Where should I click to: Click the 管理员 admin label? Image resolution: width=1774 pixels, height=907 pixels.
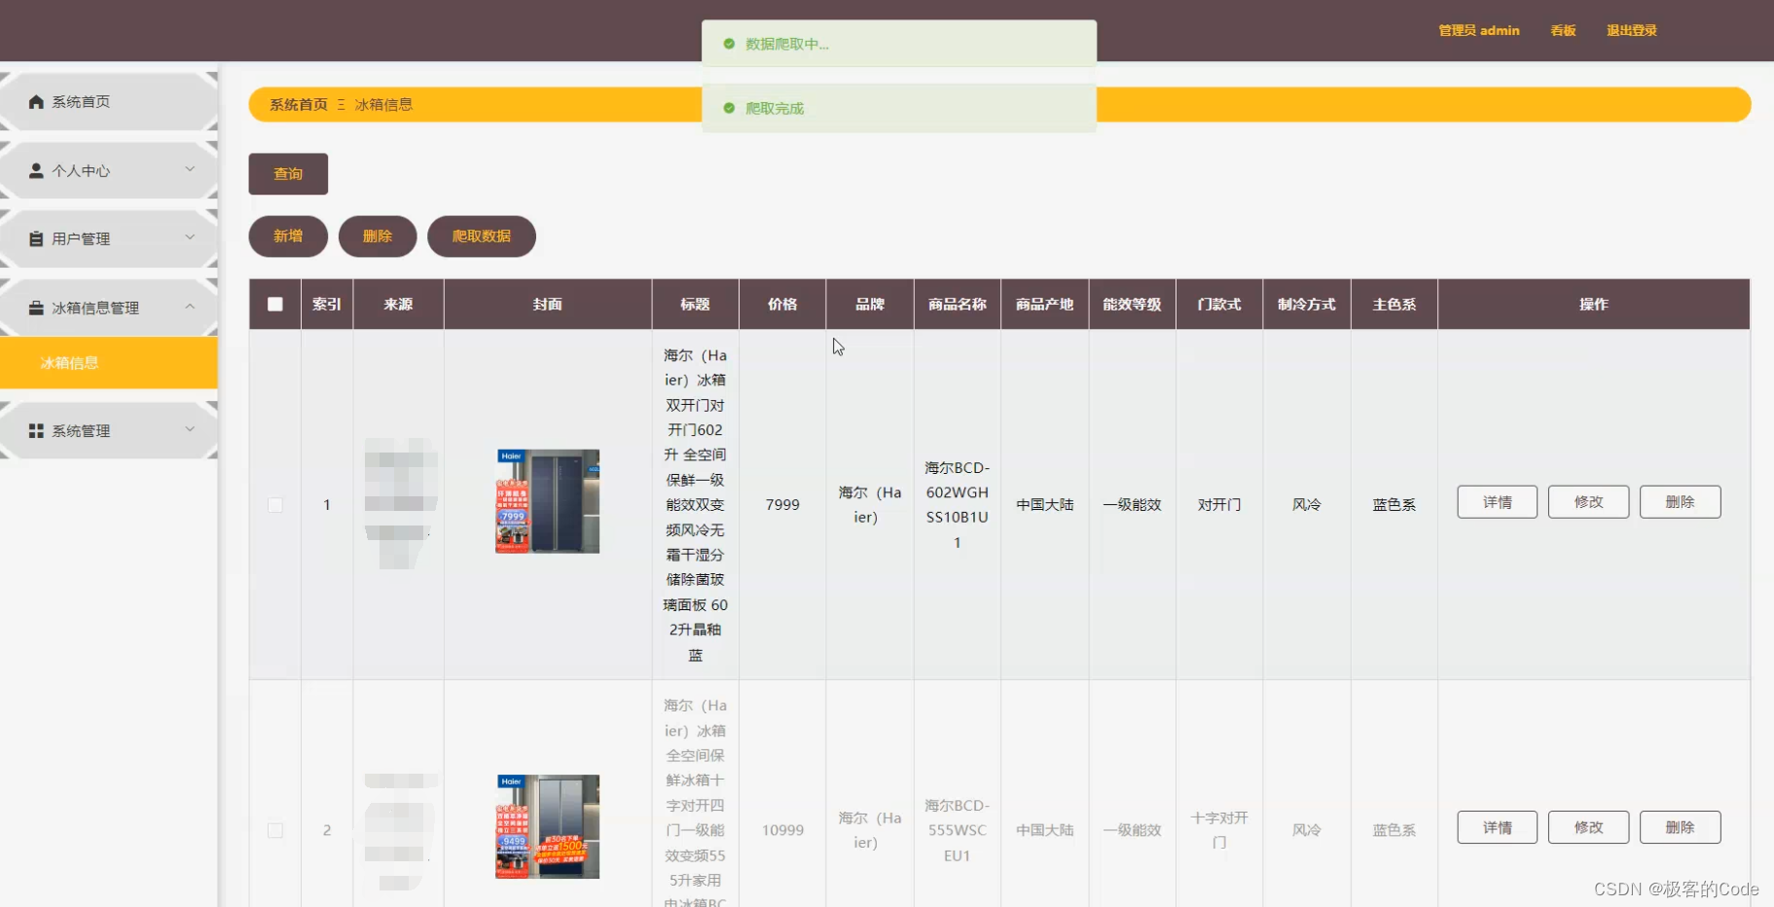click(x=1479, y=30)
